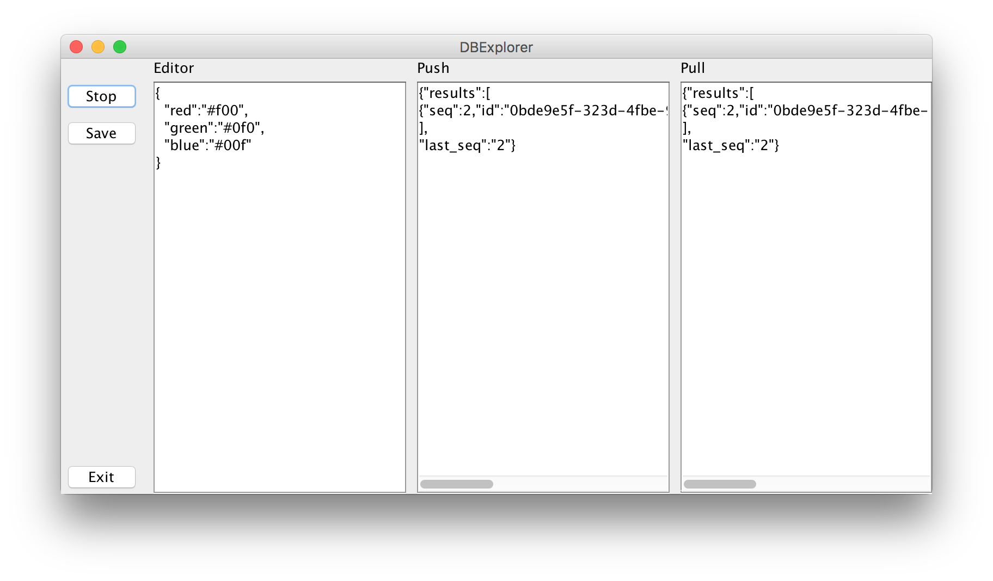Click the Exit button
This screenshot has height=581, width=993.
point(101,477)
